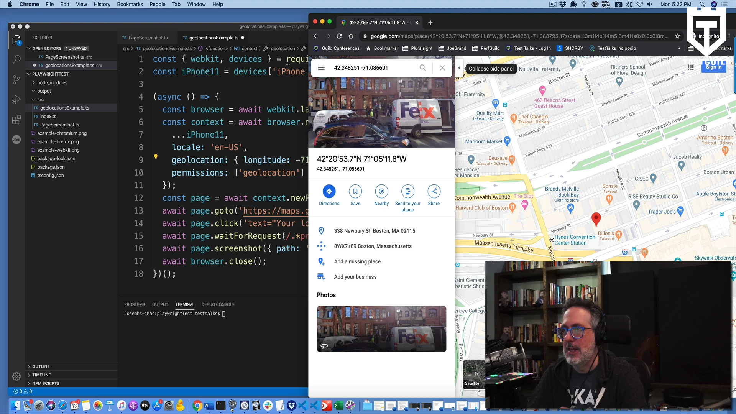Image resolution: width=736 pixels, height=414 pixels.
Task: Bookmark this page with star icon
Action: (677, 36)
